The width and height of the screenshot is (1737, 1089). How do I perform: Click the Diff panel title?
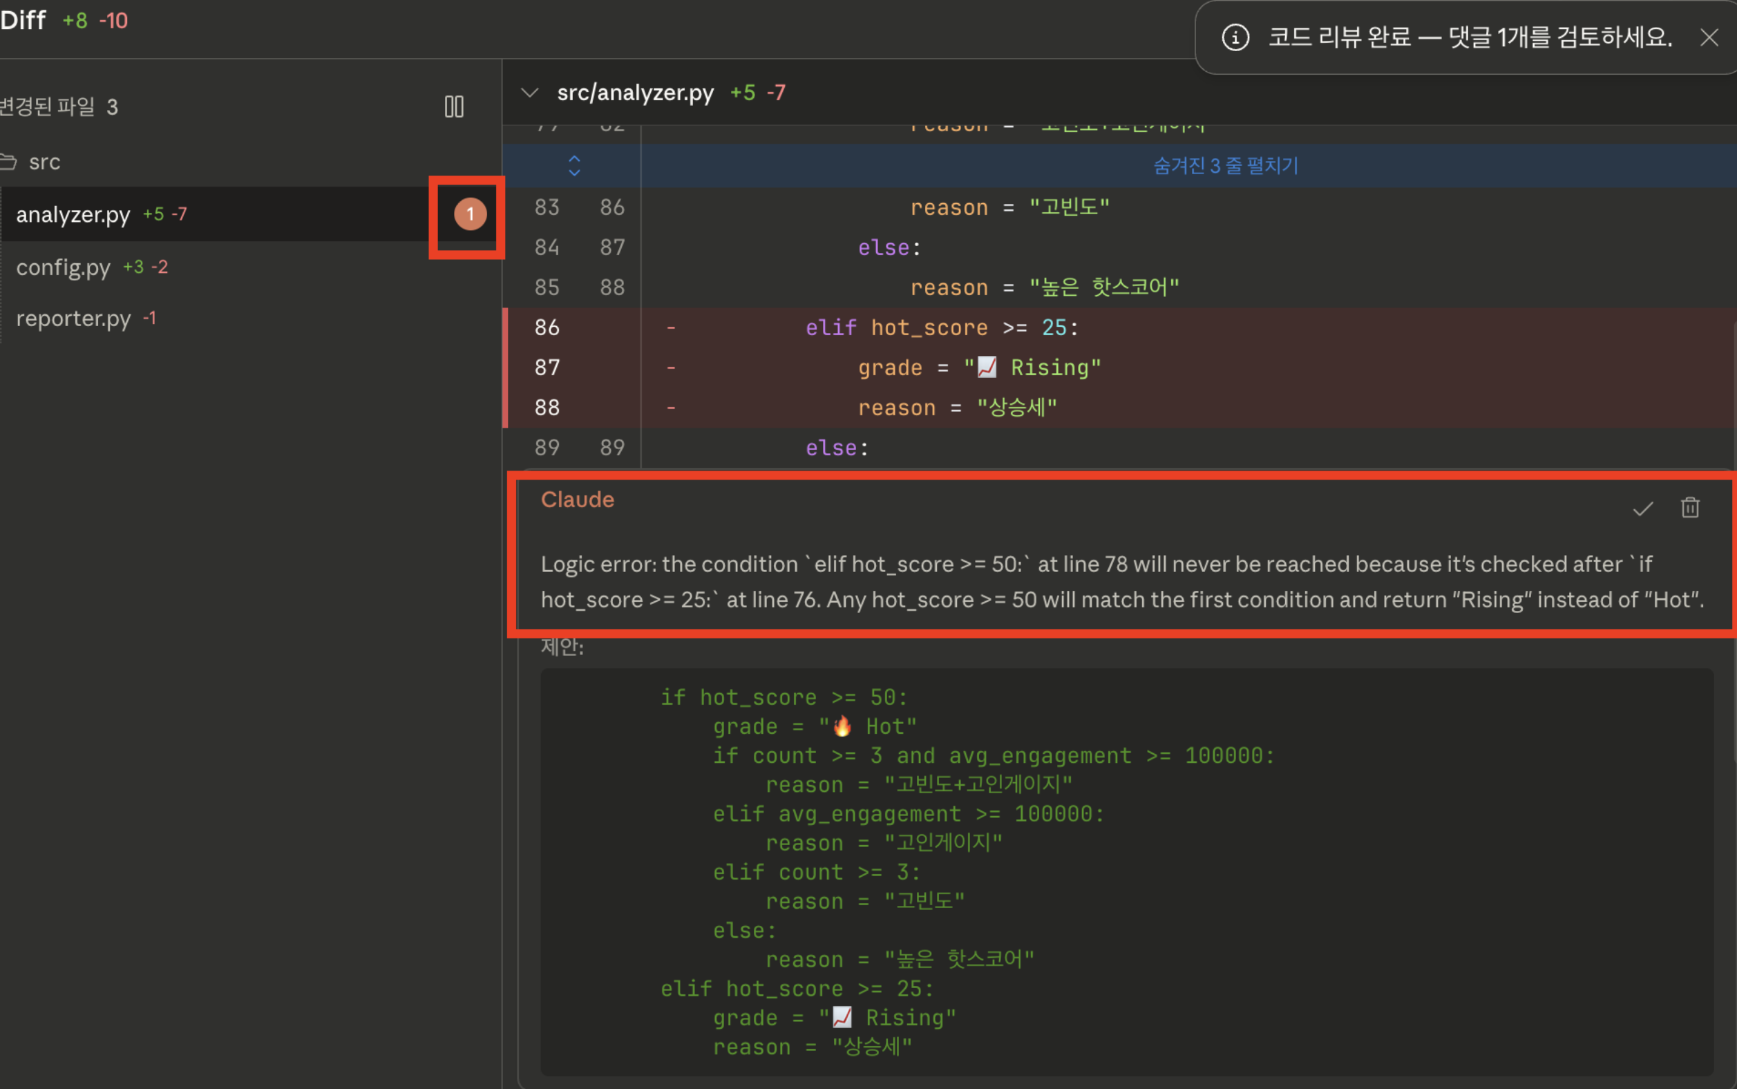tap(23, 20)
